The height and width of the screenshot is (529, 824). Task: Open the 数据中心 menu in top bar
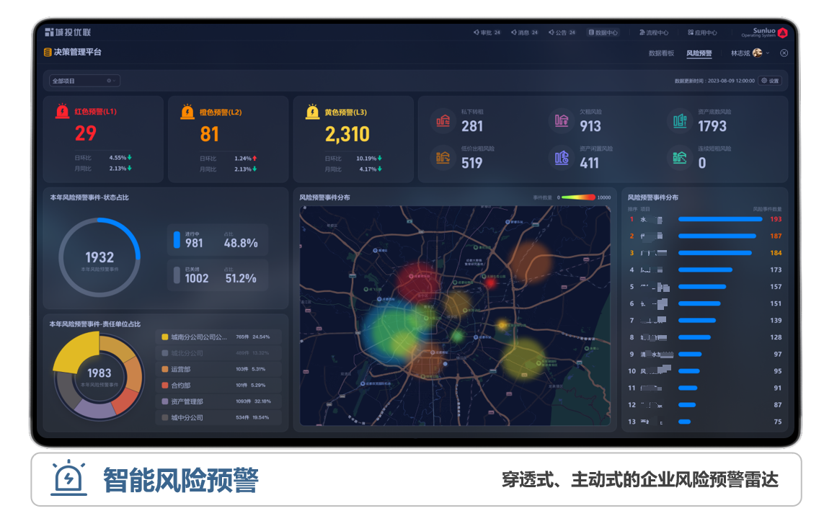tap(603, 32)
